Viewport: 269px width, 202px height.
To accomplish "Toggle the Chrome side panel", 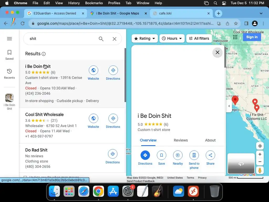I will coord(246,23).
